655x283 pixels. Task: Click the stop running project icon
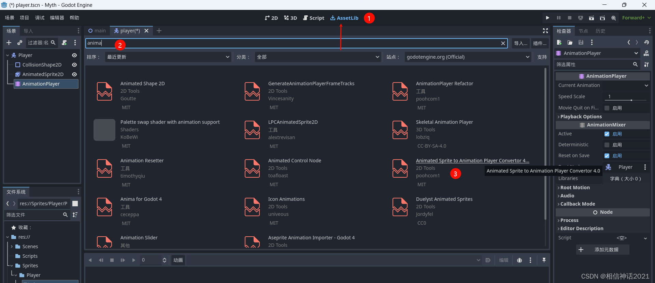(570, 18)
